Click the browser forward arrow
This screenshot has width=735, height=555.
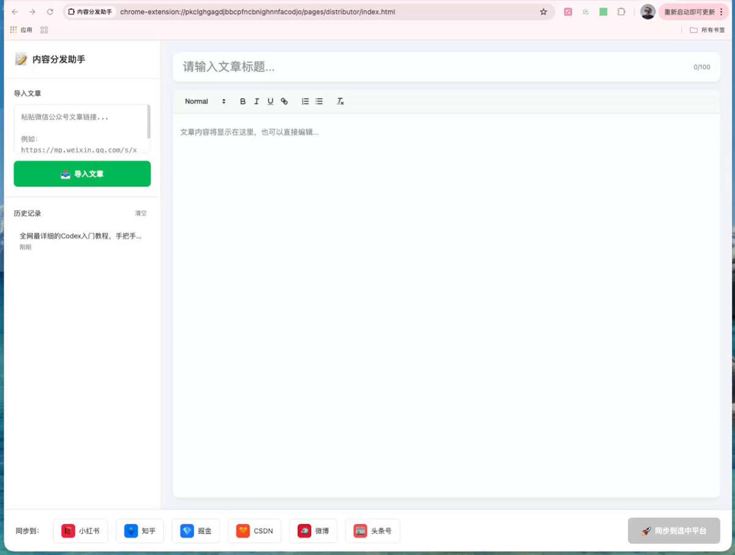[32, 12]
